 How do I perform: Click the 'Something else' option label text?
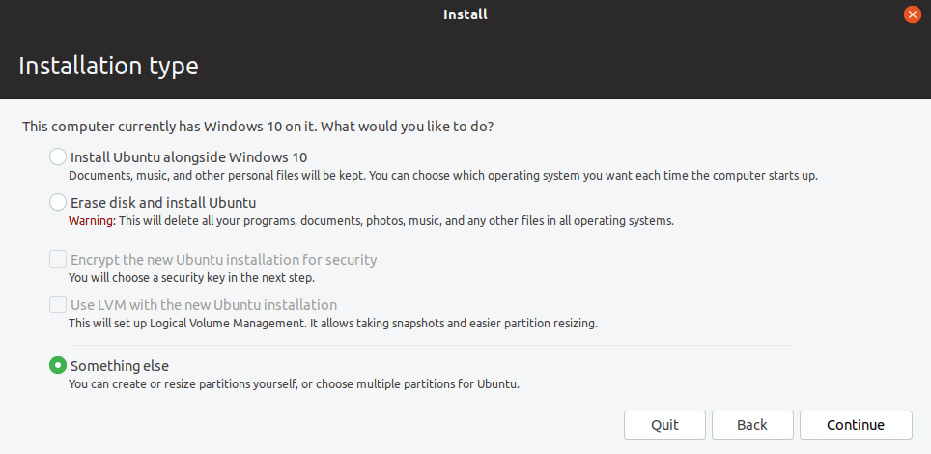click(120, 366)
